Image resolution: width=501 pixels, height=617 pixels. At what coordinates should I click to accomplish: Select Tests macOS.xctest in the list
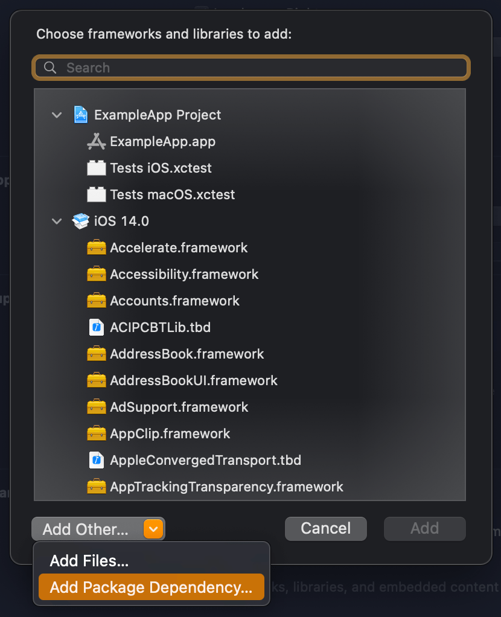point(173,195)
